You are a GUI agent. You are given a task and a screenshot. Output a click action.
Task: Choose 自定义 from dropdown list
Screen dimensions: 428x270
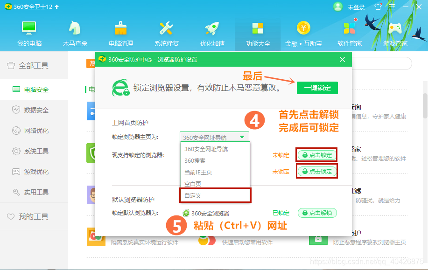(x=215, y=195)
